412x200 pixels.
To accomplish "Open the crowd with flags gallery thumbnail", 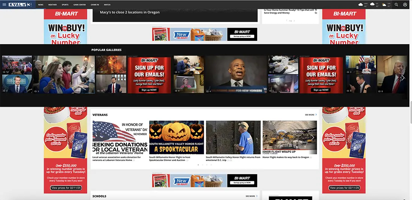I will 17,65.
